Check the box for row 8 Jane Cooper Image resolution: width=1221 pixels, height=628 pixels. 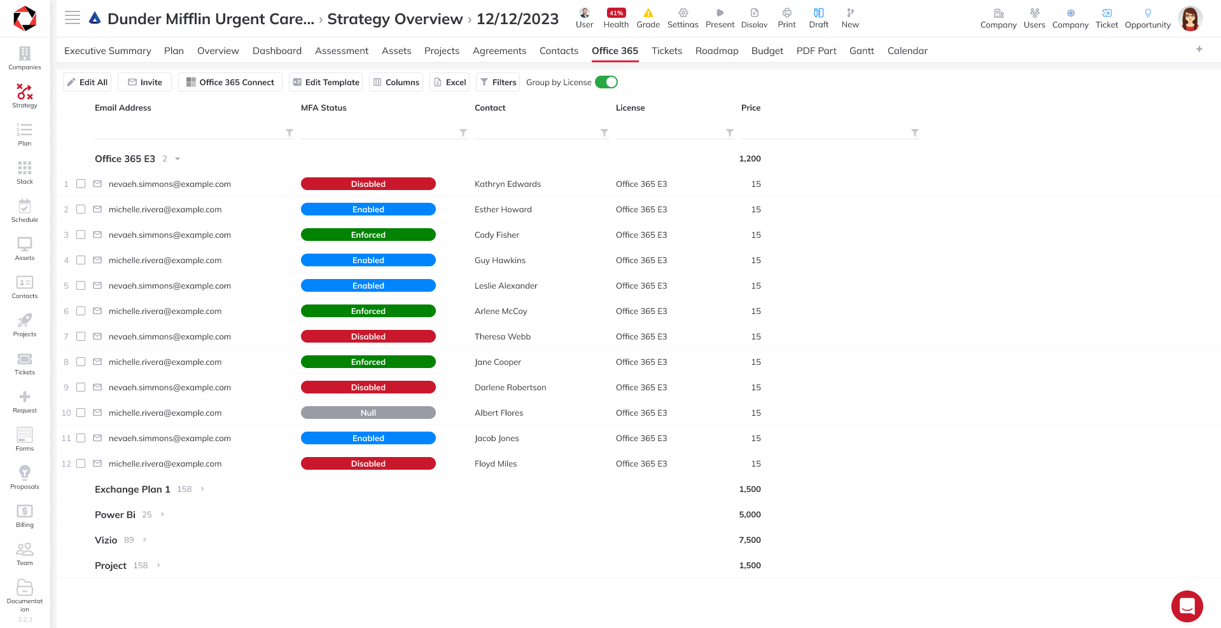(81, 362)
